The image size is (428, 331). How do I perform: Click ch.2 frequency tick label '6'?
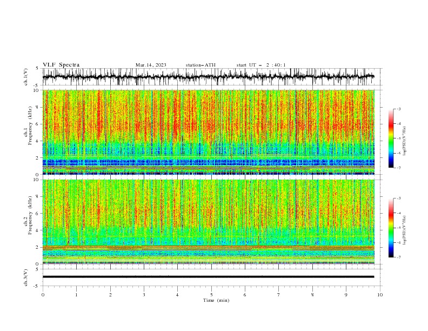tap(38, 213)
